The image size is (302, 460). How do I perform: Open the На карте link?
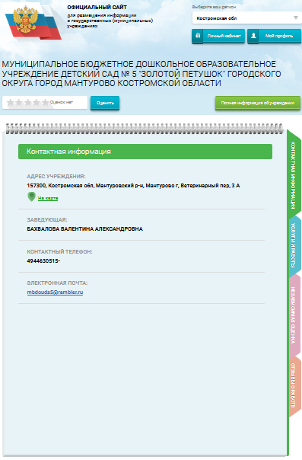point(48,198)
